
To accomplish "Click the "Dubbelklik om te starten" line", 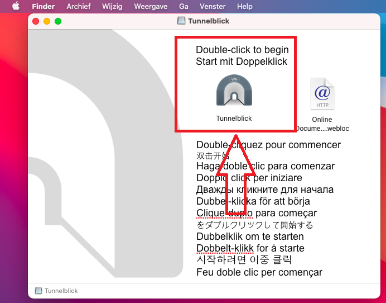I will click(250, 236).
